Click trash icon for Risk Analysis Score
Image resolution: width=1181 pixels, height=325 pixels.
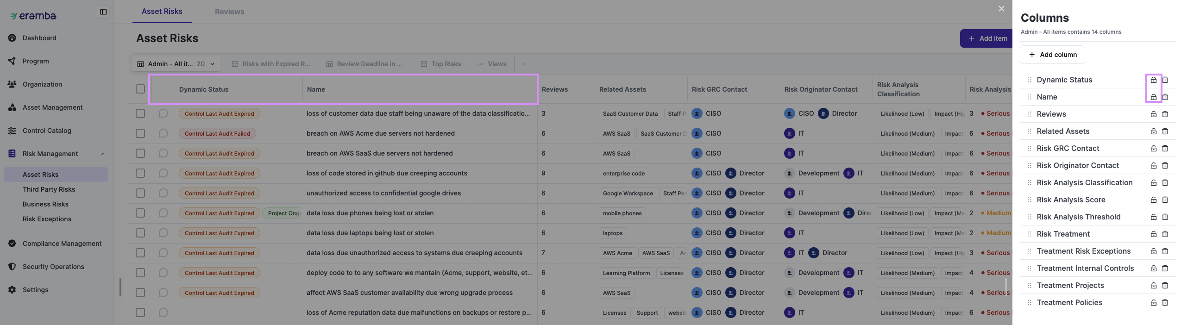point(1165,200)
